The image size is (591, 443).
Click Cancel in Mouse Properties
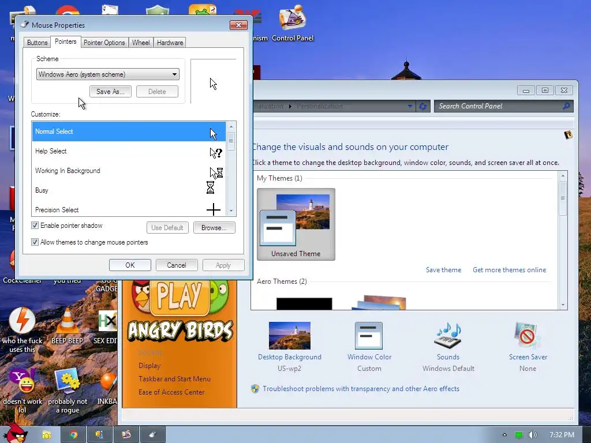click(177, 265)
